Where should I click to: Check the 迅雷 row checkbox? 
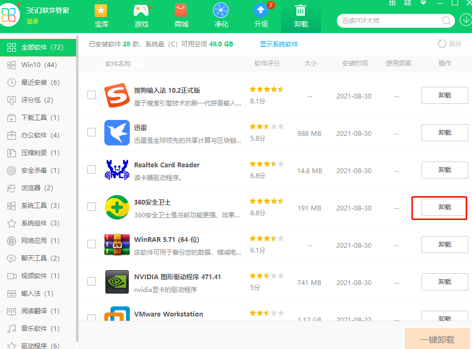92,132
